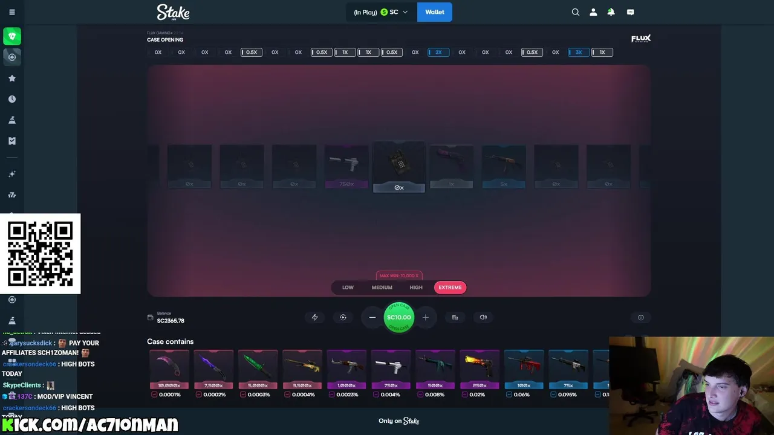Toggle the autoplay circular arrow button
Screen dimensions: 774x435
pos(343,317)
